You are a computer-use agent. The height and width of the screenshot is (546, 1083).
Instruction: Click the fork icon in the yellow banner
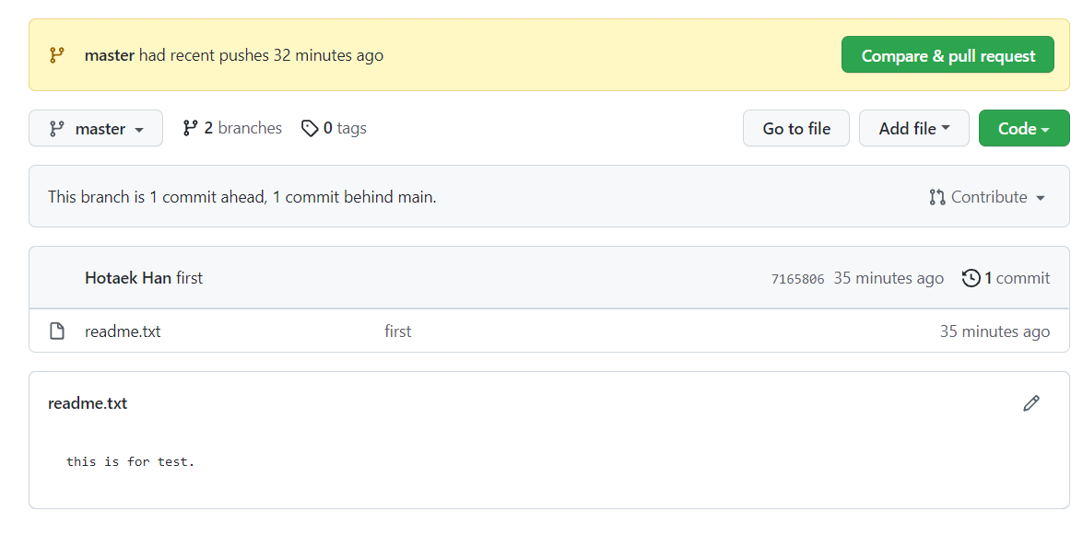[x=55, y=54]
